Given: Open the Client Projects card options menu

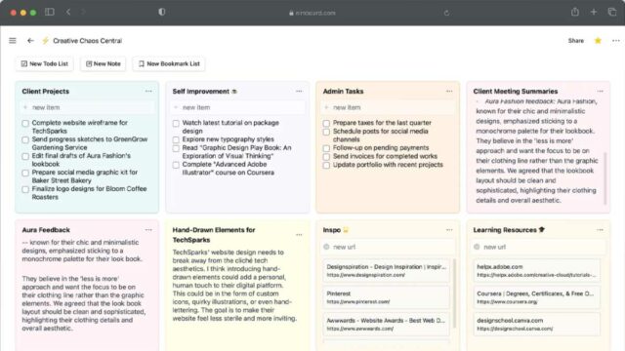Looking at the screenshot, I should coord(148,91).
